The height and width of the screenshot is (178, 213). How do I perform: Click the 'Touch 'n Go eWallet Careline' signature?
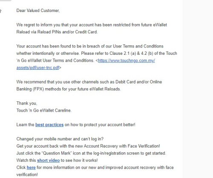[44, 110]
